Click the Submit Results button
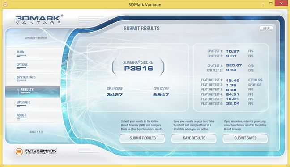Image resolution: width=290 pixels, height=167 pixels. coord(142,138)
